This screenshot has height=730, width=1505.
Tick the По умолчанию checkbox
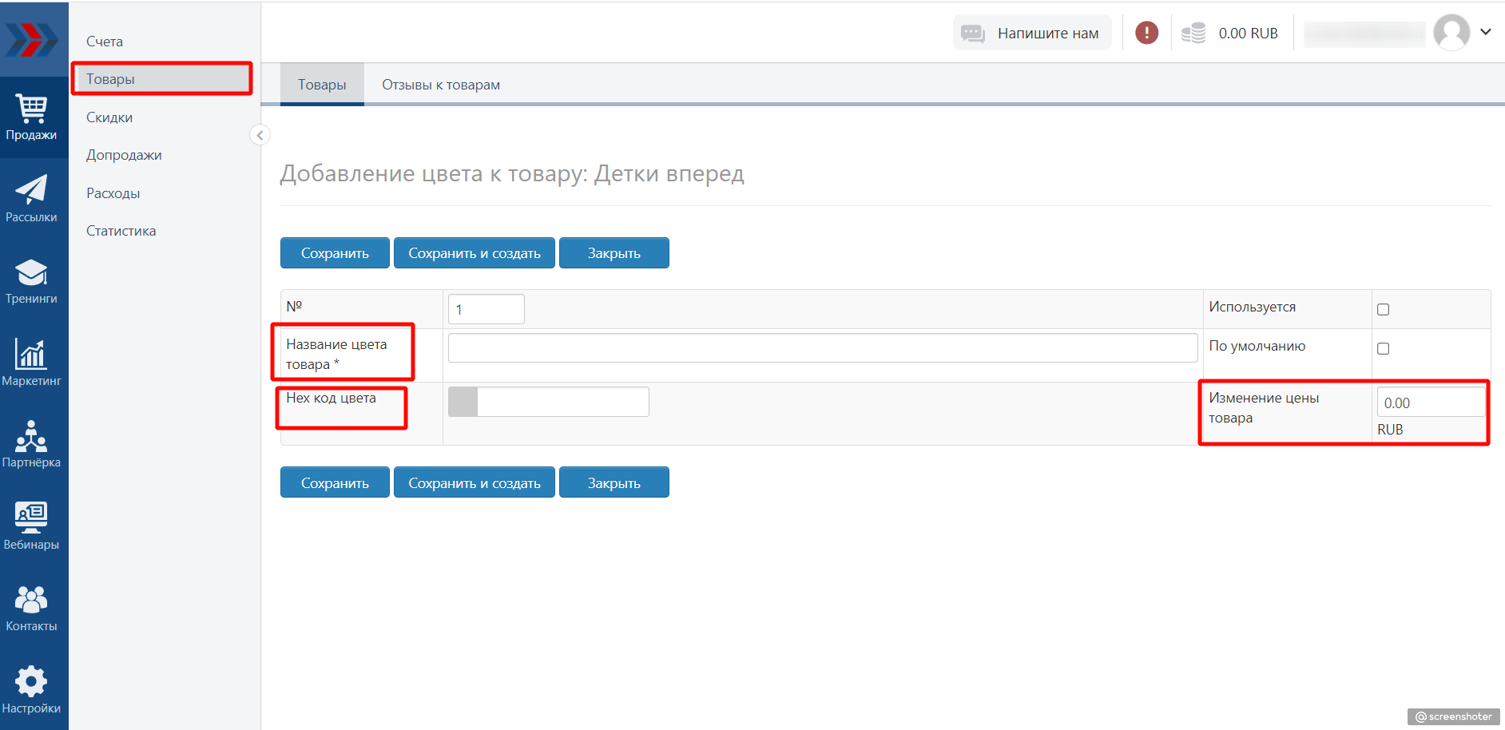coord(1383,349)
